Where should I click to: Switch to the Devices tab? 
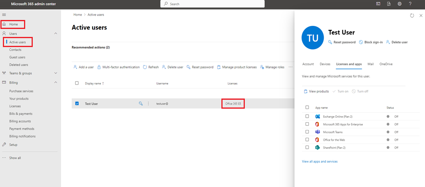325,64
